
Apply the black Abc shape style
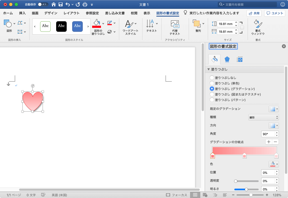coord(61,27)
